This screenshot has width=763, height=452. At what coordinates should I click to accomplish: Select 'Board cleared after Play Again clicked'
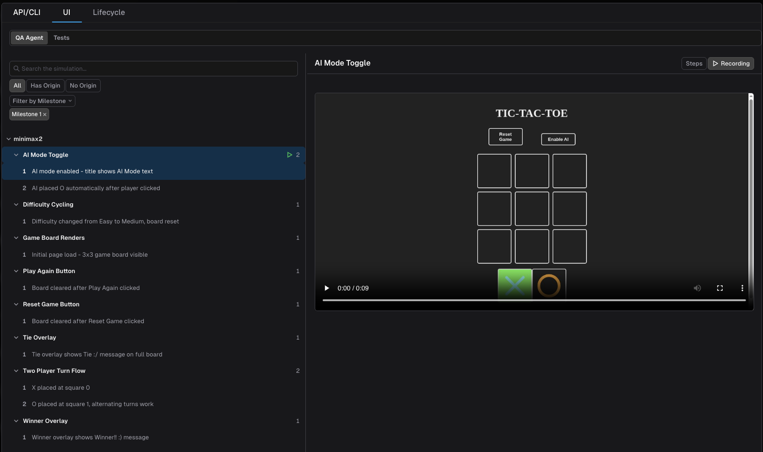pyautogui.click(x=154, y=288)
